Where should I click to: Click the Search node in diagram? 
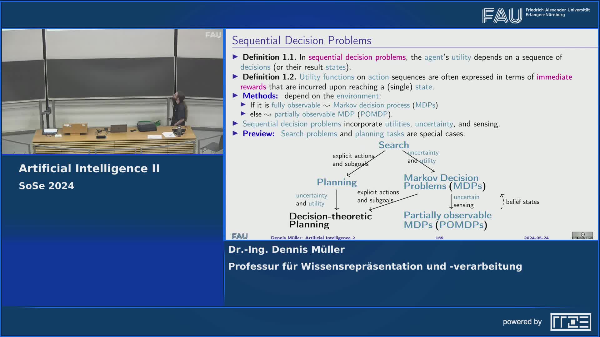(394, 145)
